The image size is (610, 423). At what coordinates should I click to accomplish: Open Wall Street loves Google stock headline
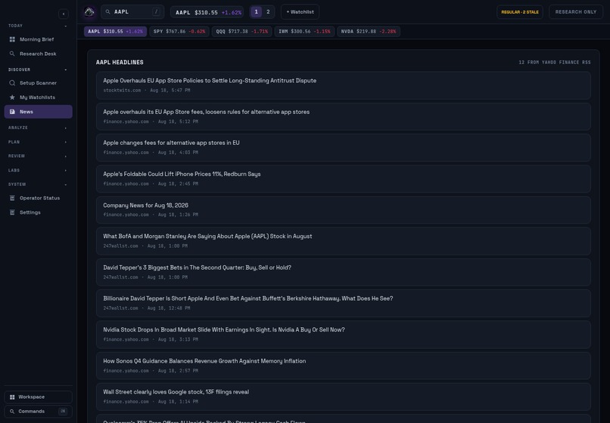(343, 397)
